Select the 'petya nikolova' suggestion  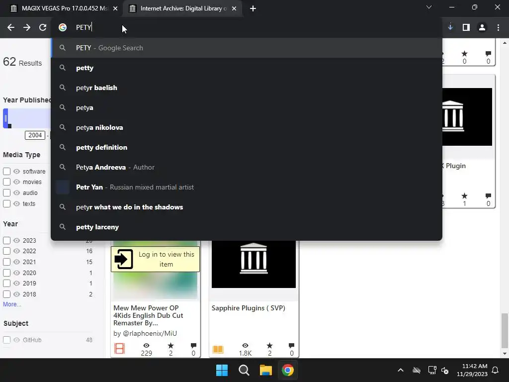[247, 127]
